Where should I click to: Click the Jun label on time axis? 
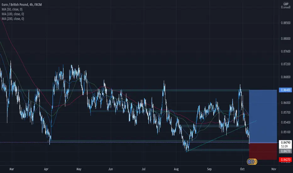tap(110, 169)
